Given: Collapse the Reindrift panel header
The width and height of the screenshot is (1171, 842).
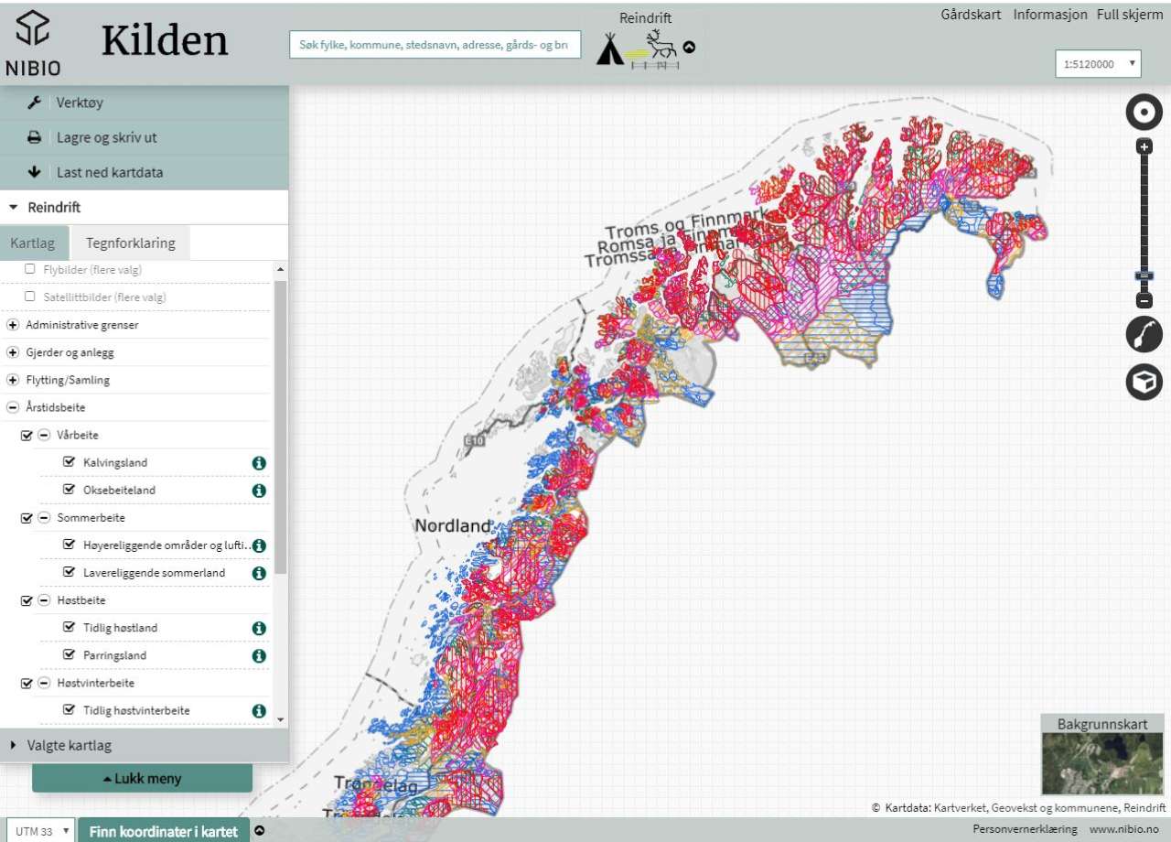Looking at the screenshot, I should [145, 208].
